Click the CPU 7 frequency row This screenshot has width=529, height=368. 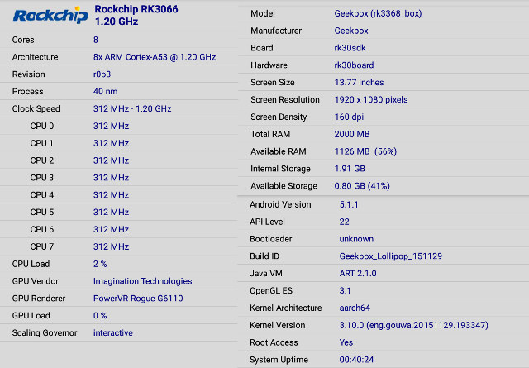point(119,246)
